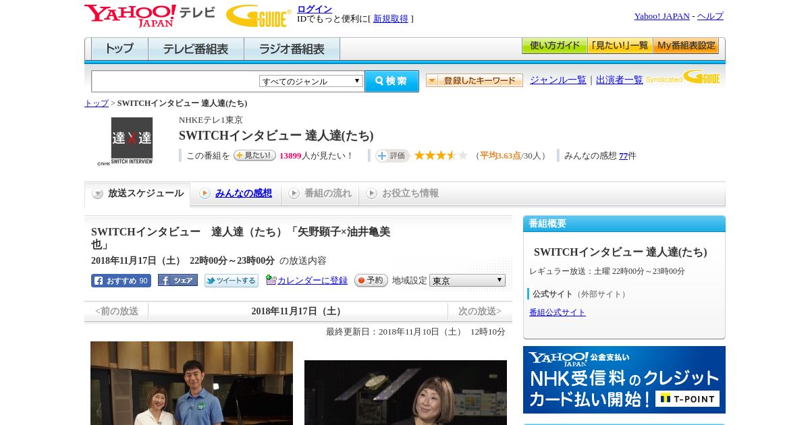Add broadcast via カレンダーに登録 link
This screenshot has height=425, width=810.
pyautogui.click(x=312, y=280)
